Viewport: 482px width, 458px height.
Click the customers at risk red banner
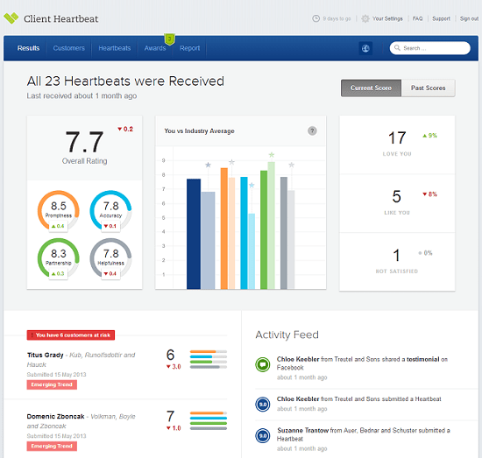[x=71, y=335]
